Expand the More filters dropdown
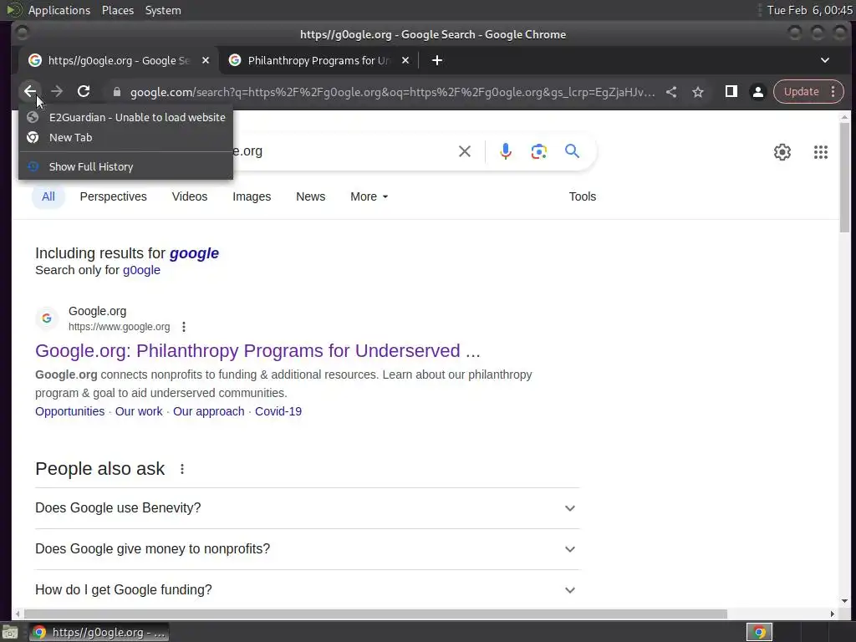Screen dimensions: 856x642 point(369,196)
